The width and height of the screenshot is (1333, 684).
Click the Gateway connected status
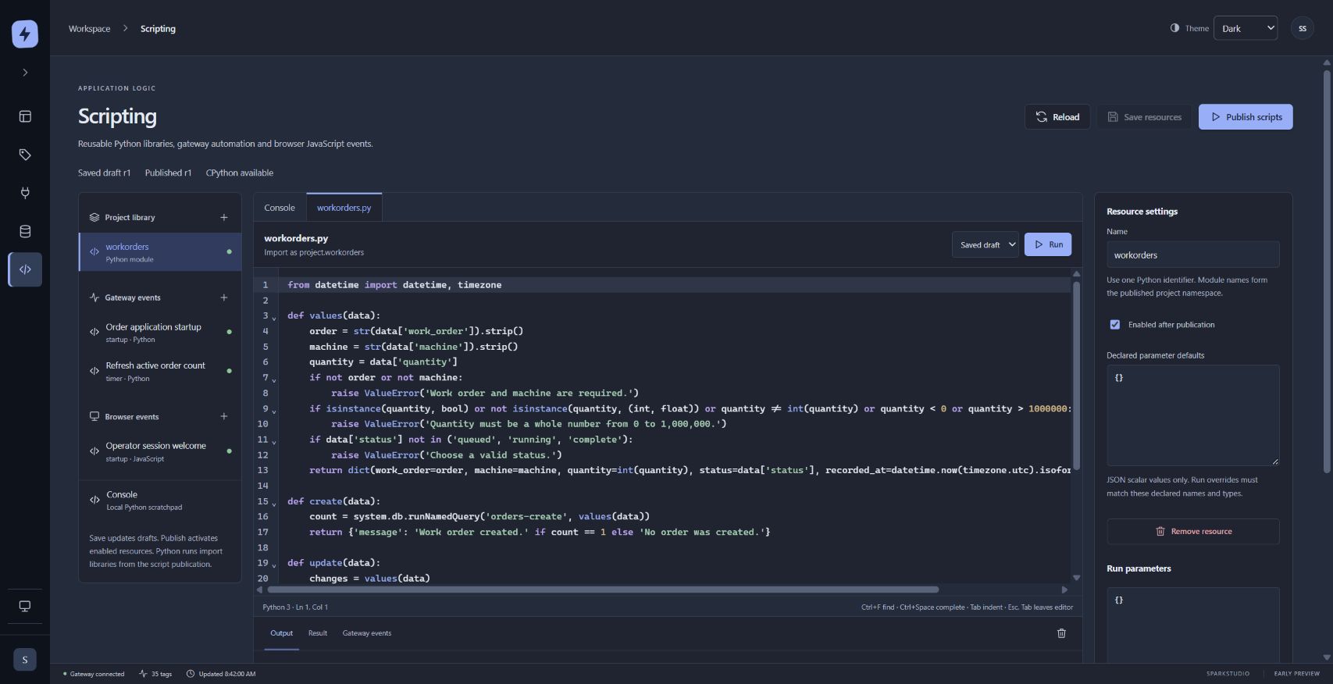point(93,674)
